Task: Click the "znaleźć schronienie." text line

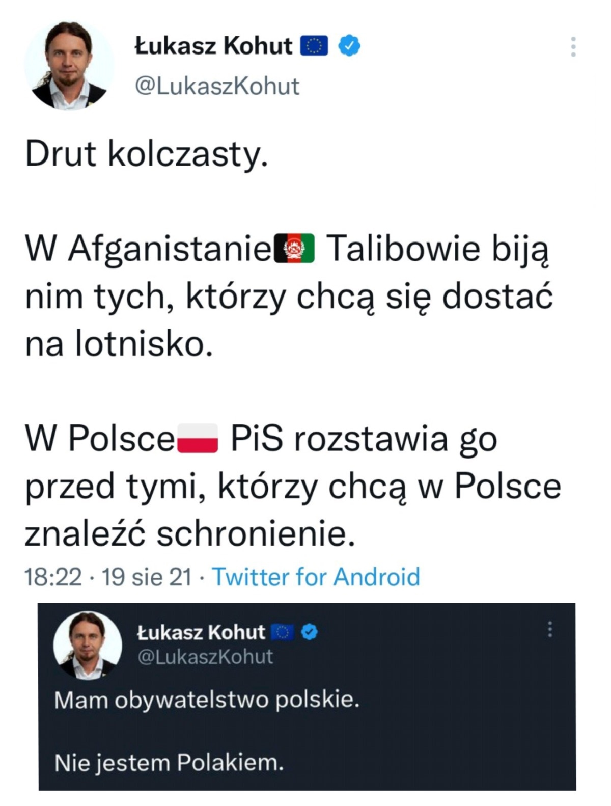Action: point(189,534)
